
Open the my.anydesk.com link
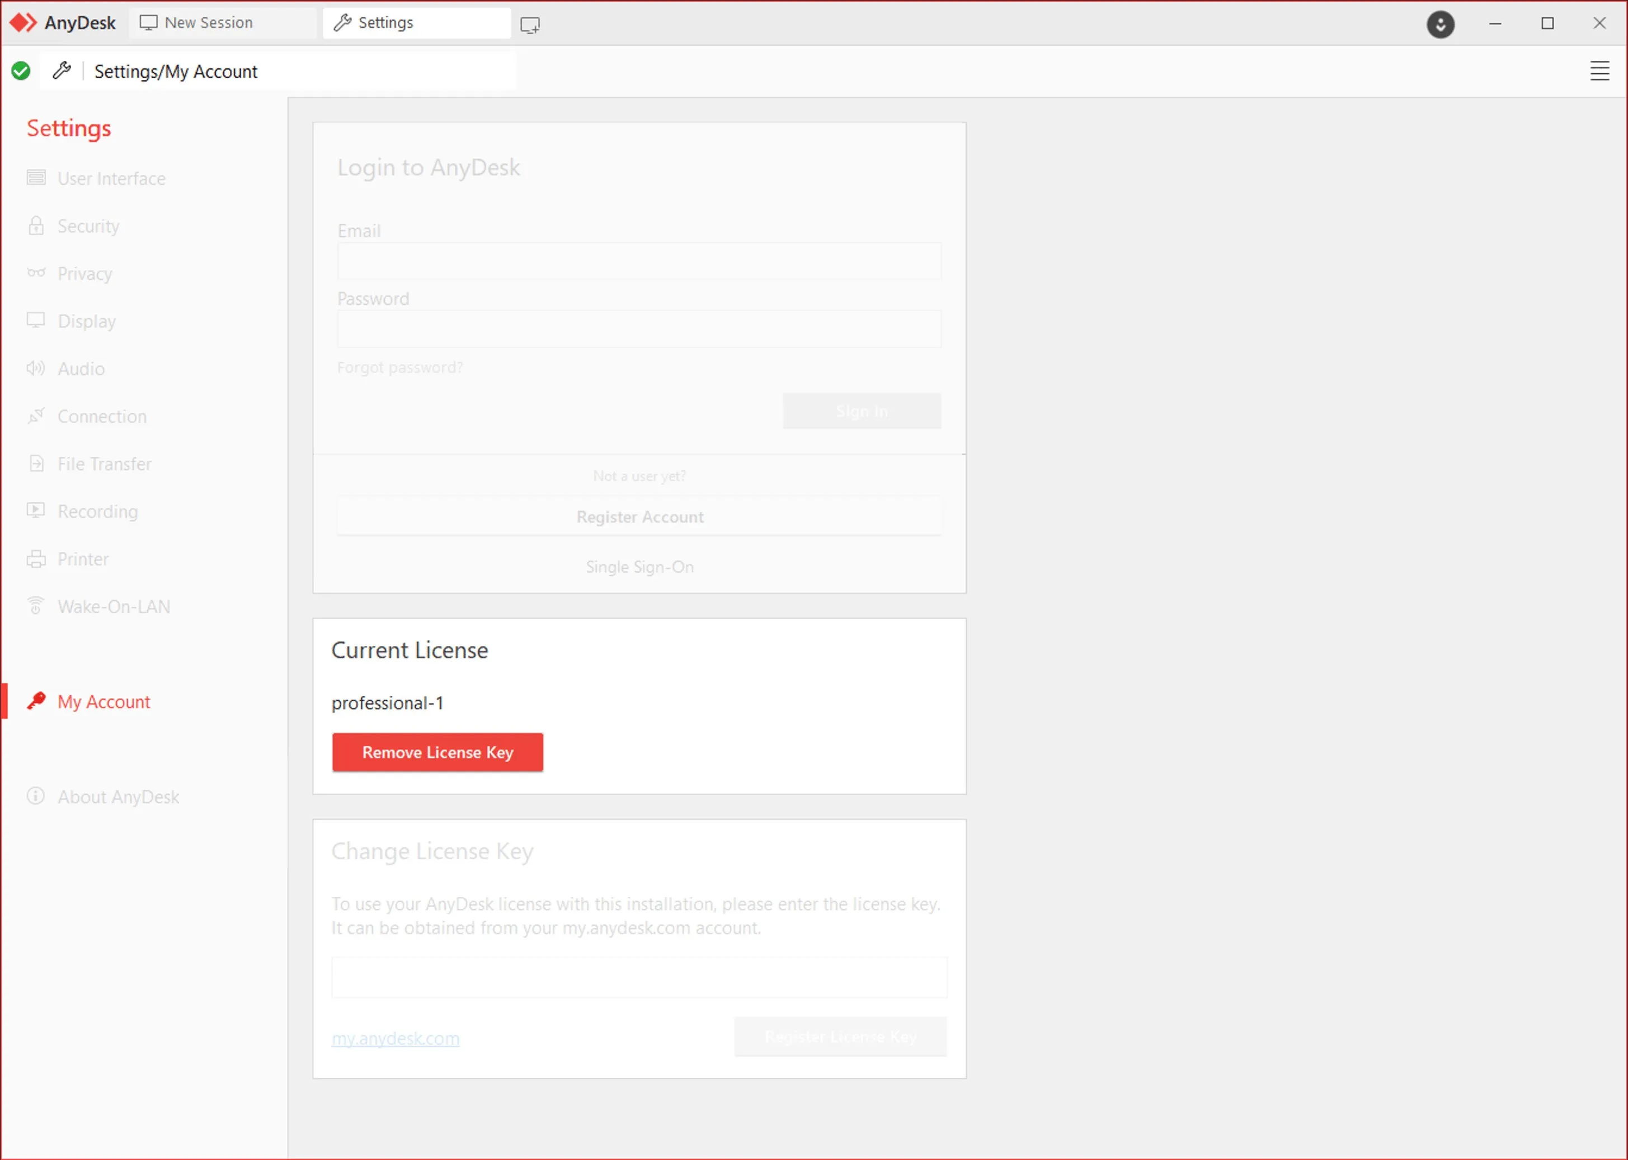point(395,1038)
